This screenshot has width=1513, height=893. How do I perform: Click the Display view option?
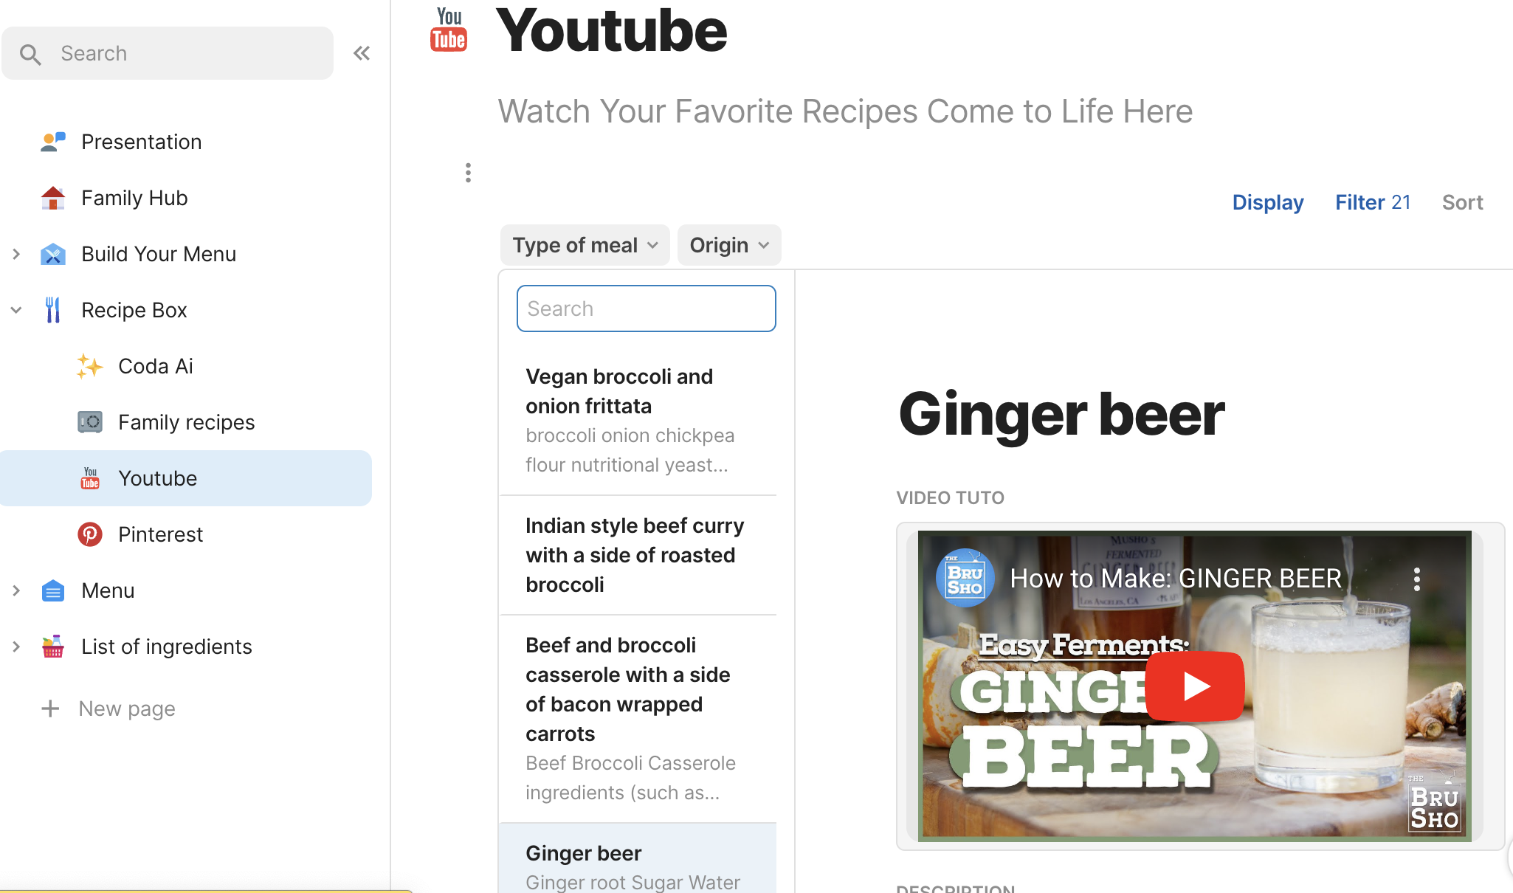[x=1267, y=201]
